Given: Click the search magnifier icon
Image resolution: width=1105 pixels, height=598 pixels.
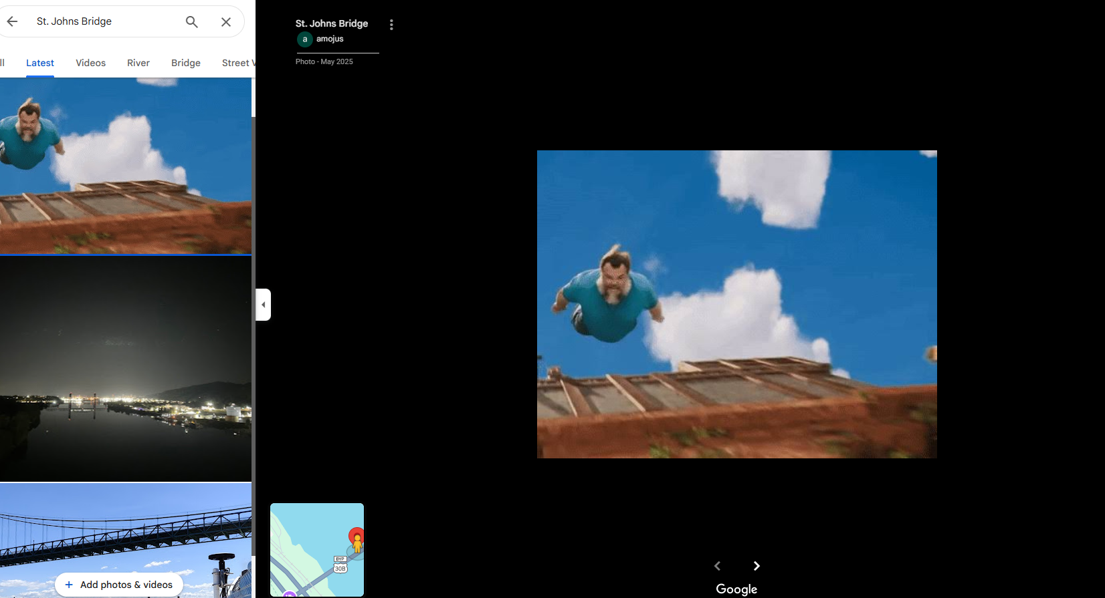Looking at the screenshot, I should point(192,22).
